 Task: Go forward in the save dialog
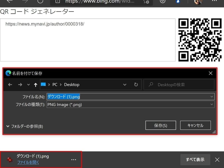pos(20,85)
